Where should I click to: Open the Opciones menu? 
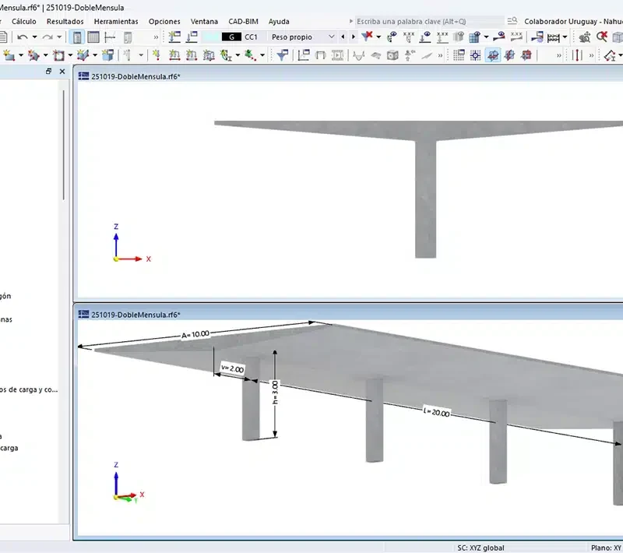(164, 22)
